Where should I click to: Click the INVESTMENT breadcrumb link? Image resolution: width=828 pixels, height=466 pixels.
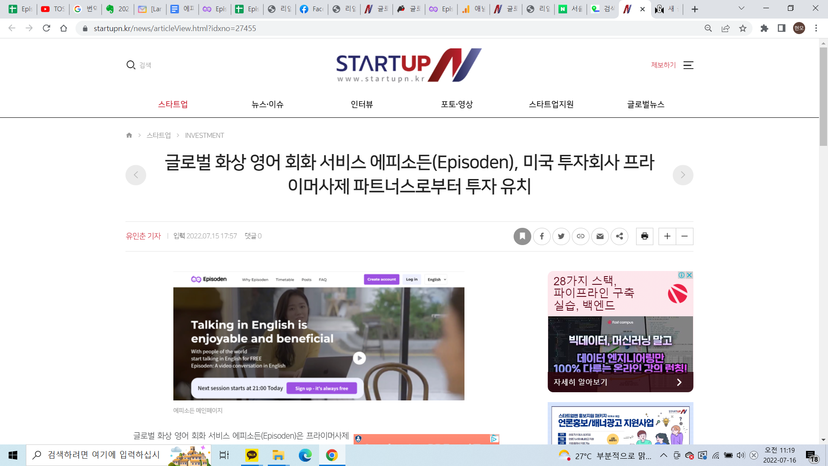click(204, 135)
